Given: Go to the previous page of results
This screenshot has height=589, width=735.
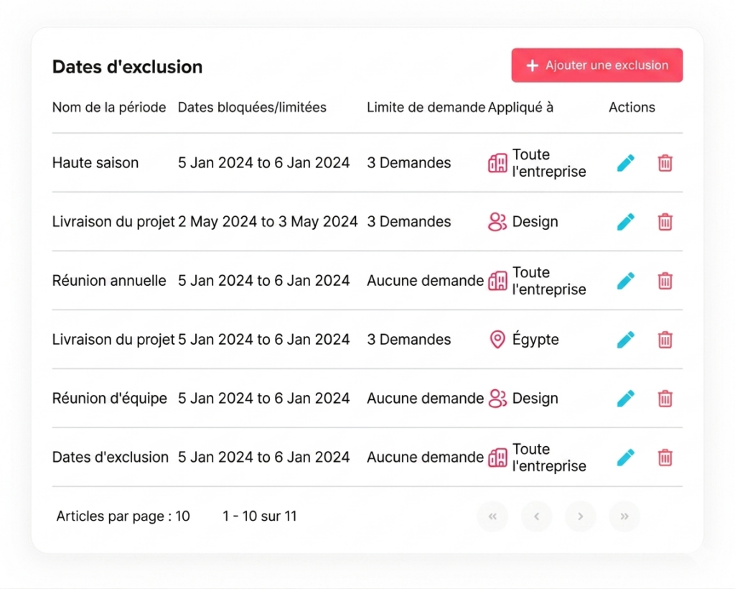Looking at the screenshot, I should [x=537, y=516].
